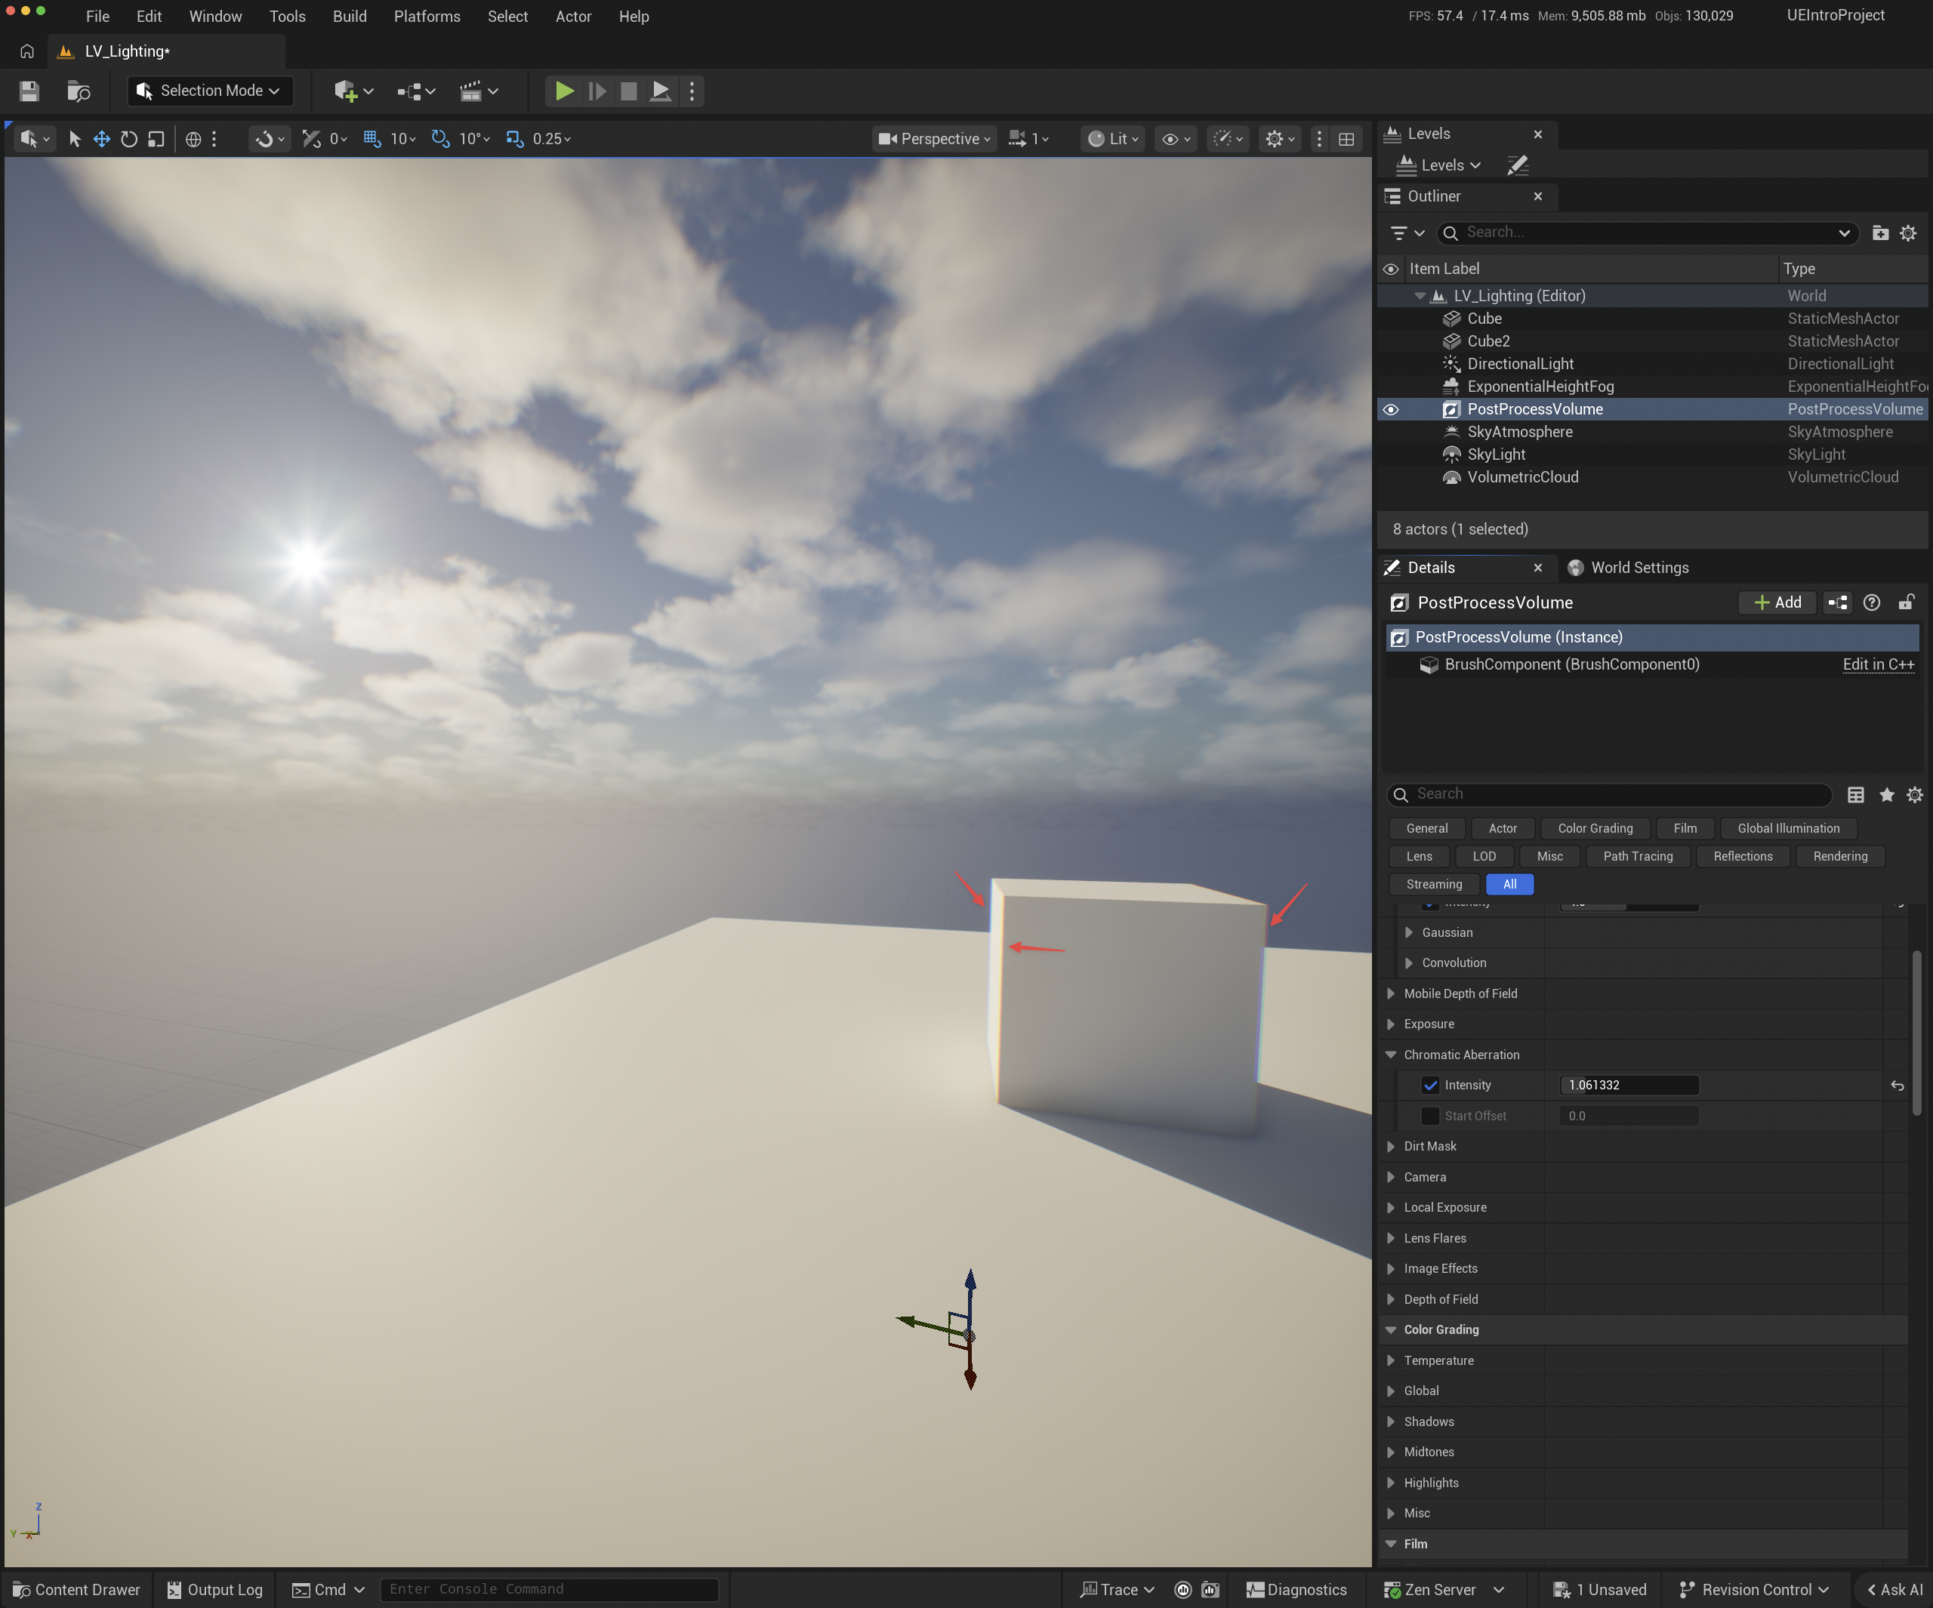Open the surface snapping magnet menu
The width and height of the screenshot is (1933, 1608).
[x=269, y=139]
